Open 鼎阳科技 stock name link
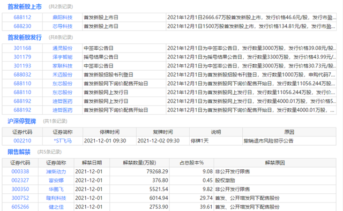Viewport: 343px width, 211px height. (x=62, y=18)
